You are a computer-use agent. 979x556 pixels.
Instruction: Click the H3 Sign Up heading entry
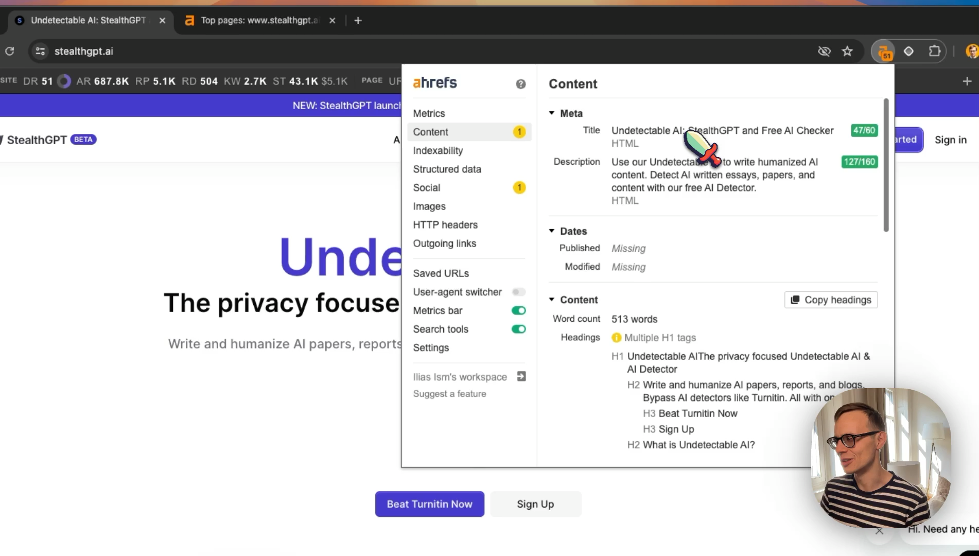tap(668, 429)
